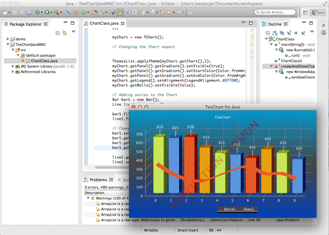Close the ChartClass.java editor tab
Screen dimensions: 329x235
pyautogui.click(x=122, y=23)
